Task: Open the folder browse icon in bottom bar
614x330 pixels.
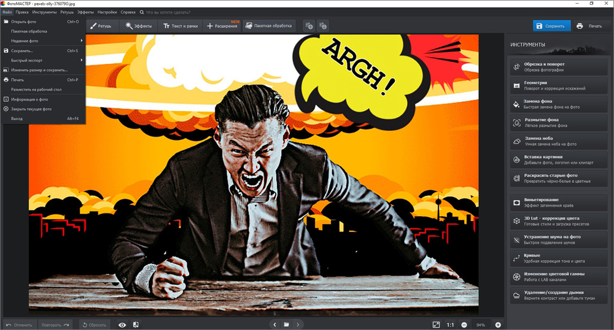Action: tap(286, 324)
